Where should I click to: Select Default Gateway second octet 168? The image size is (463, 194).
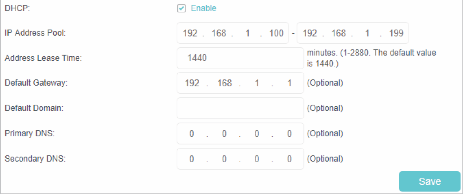click(224, 83)
